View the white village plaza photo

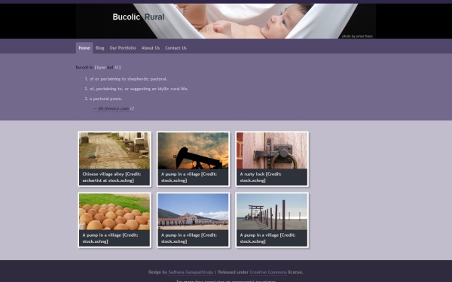(x=193, y=211)
